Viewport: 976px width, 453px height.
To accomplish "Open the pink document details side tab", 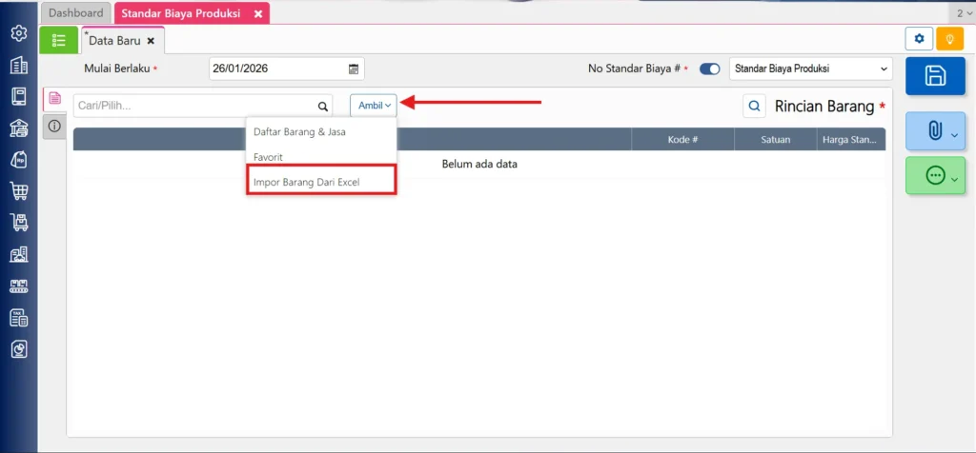I will tap(54, 99).
